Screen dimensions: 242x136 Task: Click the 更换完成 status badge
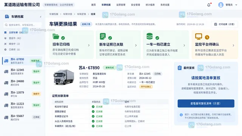click(110, 68)
